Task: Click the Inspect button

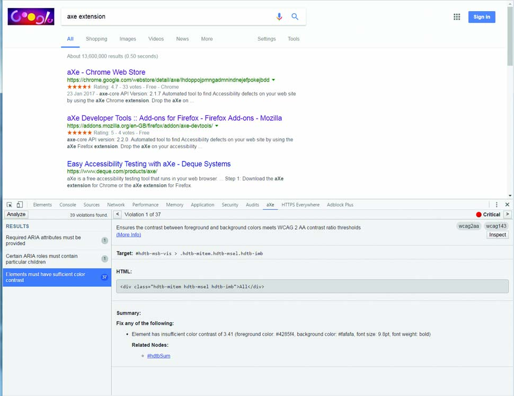Action: point(497,235)
